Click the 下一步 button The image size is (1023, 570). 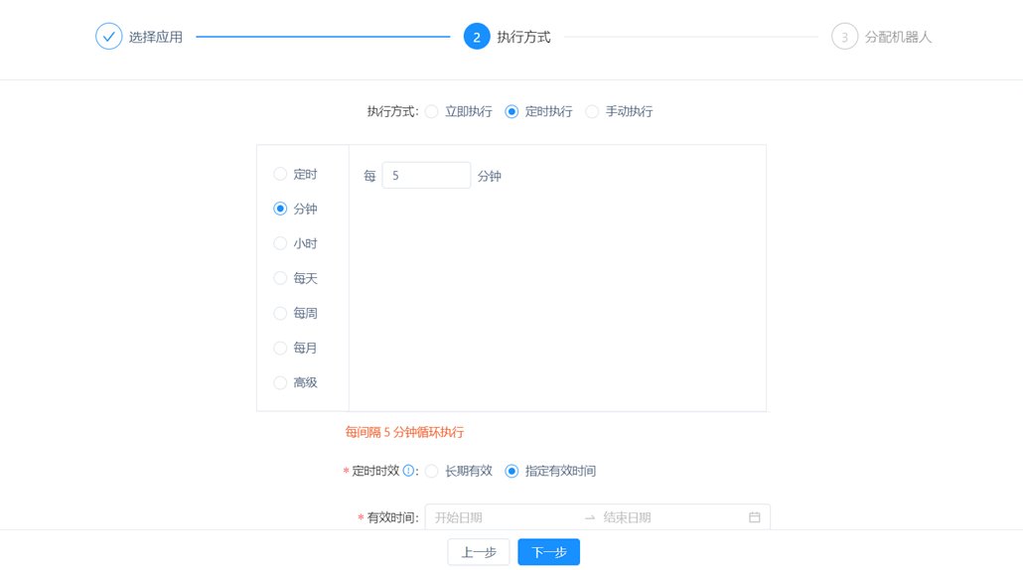[548, 552]
